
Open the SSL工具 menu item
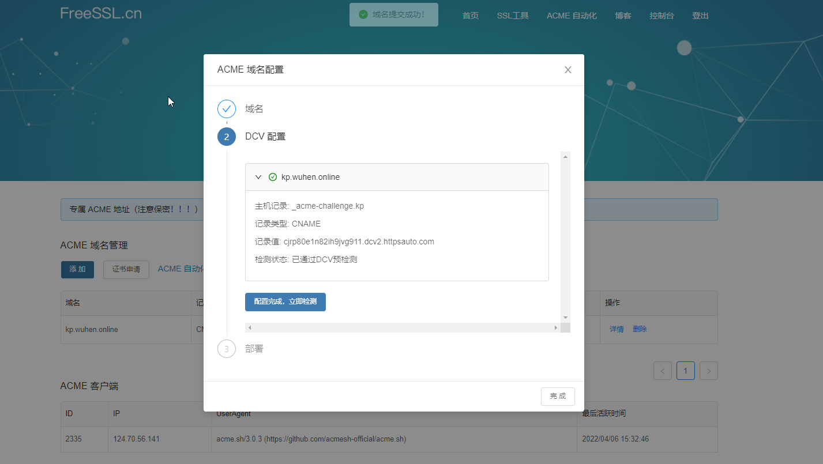pos(512,16)
